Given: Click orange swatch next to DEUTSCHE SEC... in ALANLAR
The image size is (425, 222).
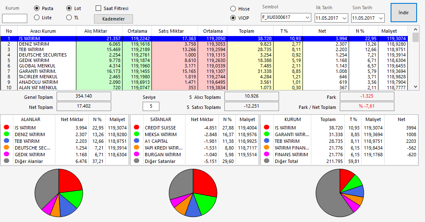Looking at the screenshot, I should (x=7, y=147).
